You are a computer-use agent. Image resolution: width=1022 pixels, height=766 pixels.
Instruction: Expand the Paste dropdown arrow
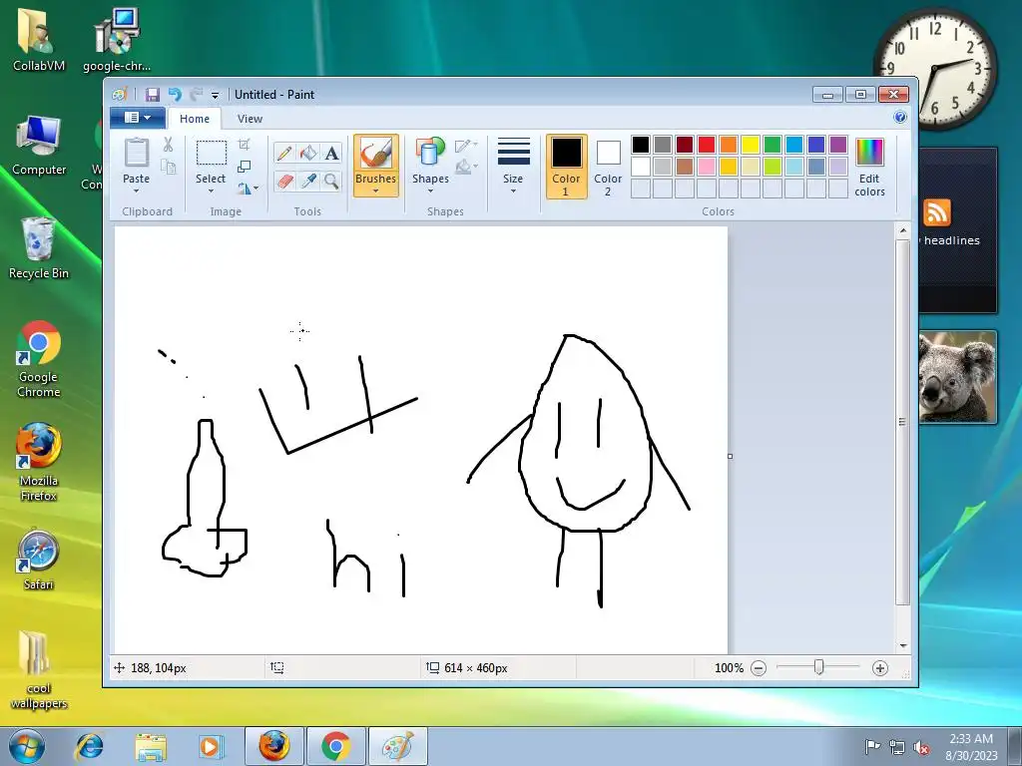coord(136,191)
